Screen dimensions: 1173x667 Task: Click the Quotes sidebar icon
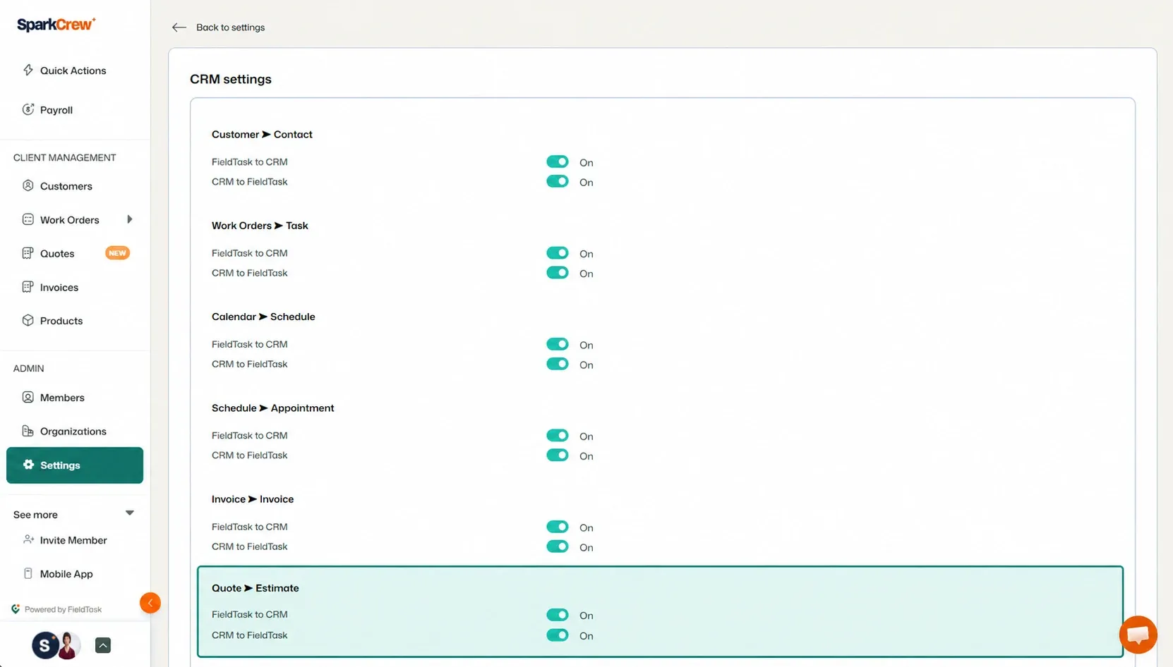tap(28, 253)
